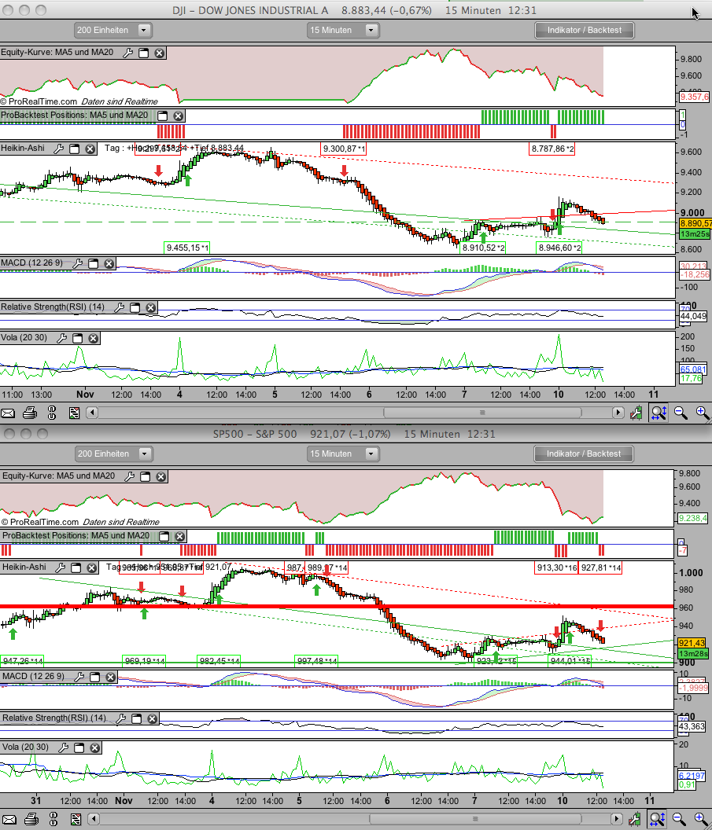Close the DJI Vola panel
Image resolution: width=712 pixels, height=830 pixels.
(x=94, y=338)
